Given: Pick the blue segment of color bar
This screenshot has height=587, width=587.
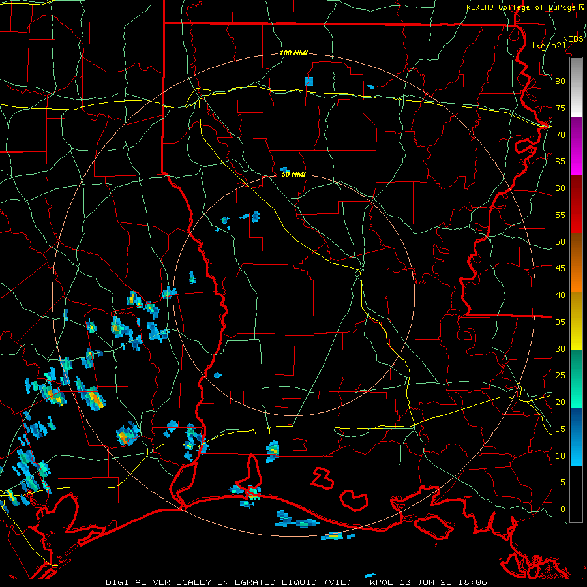Looking at the screenshot, I should [576, 437].
